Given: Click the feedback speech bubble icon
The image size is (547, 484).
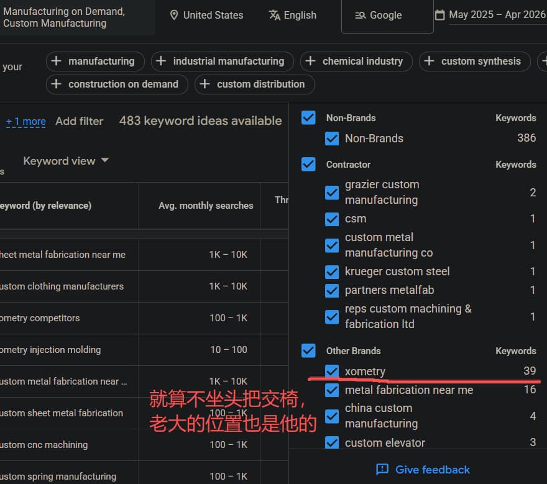Looking at the screenshot, I should 382,469.
